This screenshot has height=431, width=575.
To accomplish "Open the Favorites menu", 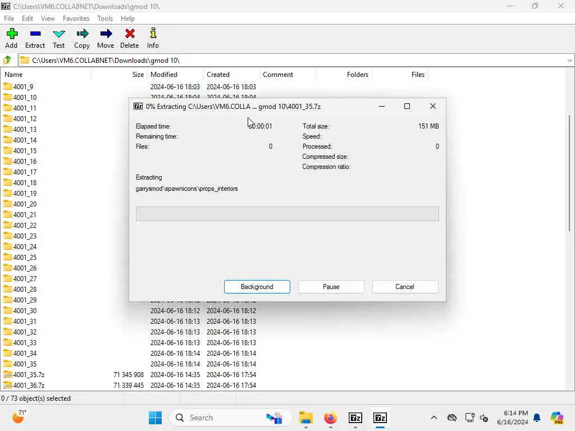I will (76, 19).
